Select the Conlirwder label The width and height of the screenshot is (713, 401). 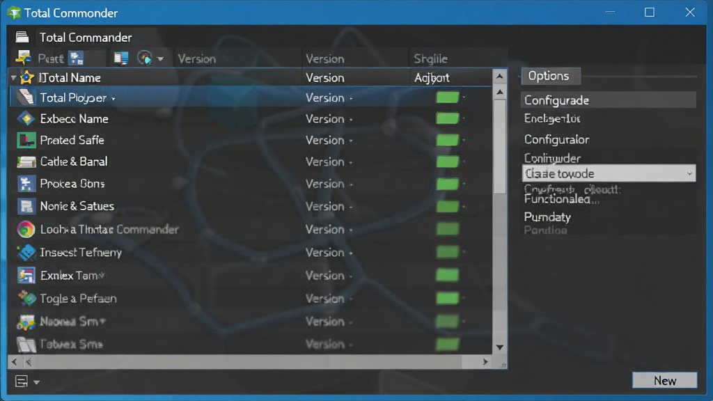pos(552,158)
